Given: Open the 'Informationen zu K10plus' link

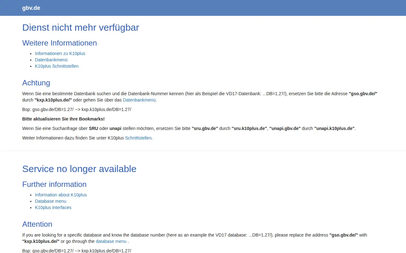Looking at the screenshot, I should pyautogui.click(x=60, y=53).
